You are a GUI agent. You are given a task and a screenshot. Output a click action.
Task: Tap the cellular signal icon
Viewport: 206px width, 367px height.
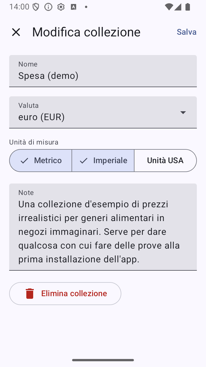(x=178, y=7)
